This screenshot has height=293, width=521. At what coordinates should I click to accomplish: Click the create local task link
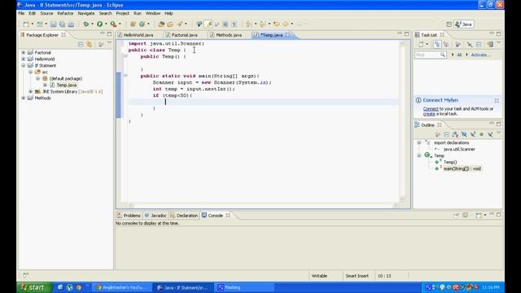point(429,114)
